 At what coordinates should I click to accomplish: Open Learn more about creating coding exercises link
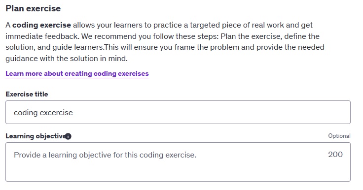click(77, 73)
